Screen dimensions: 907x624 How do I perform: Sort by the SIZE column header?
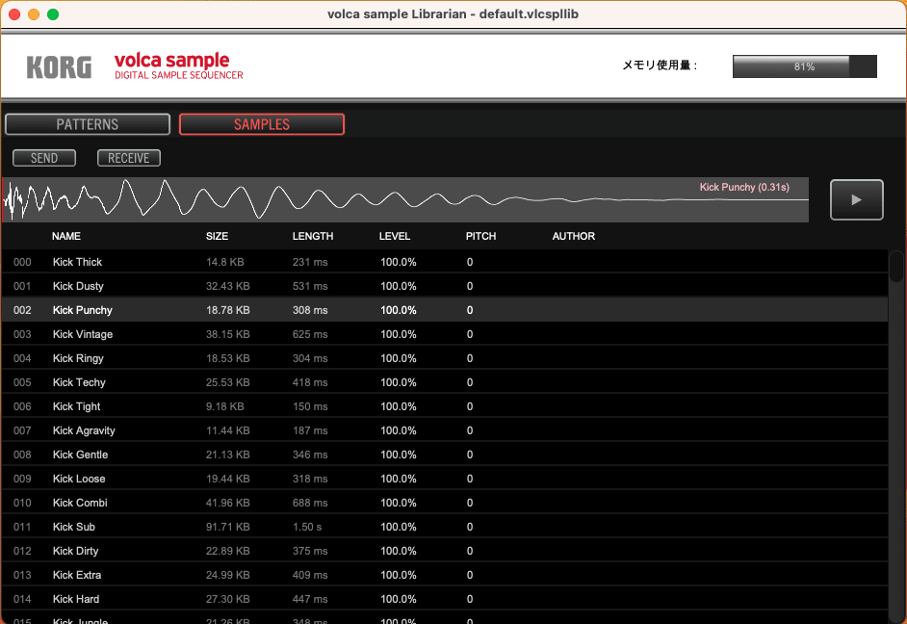[217, 236]
